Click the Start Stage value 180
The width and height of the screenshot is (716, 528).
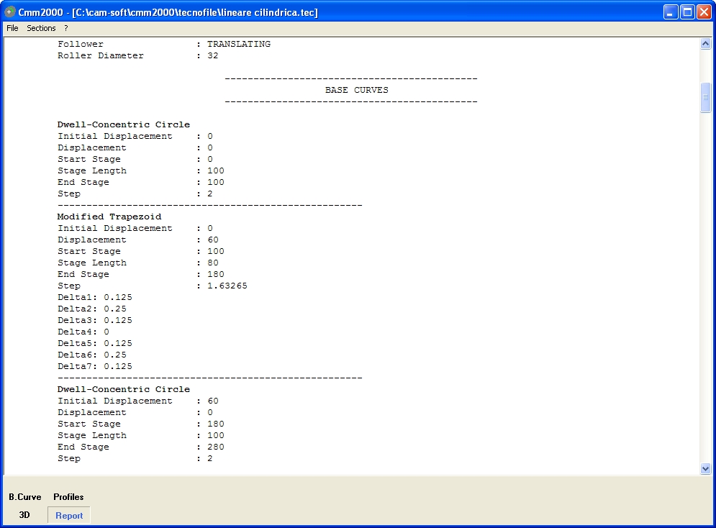[216, 424]
